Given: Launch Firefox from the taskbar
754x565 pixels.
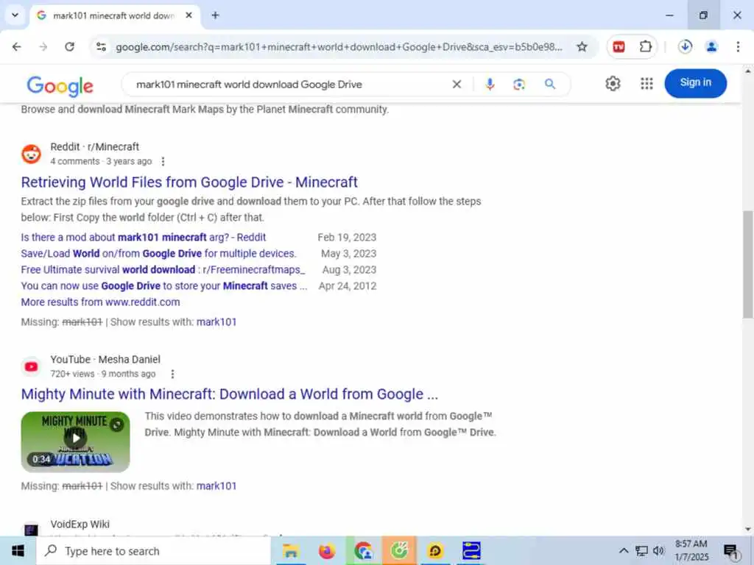Looking at the screenshot, I should (326, 550).
